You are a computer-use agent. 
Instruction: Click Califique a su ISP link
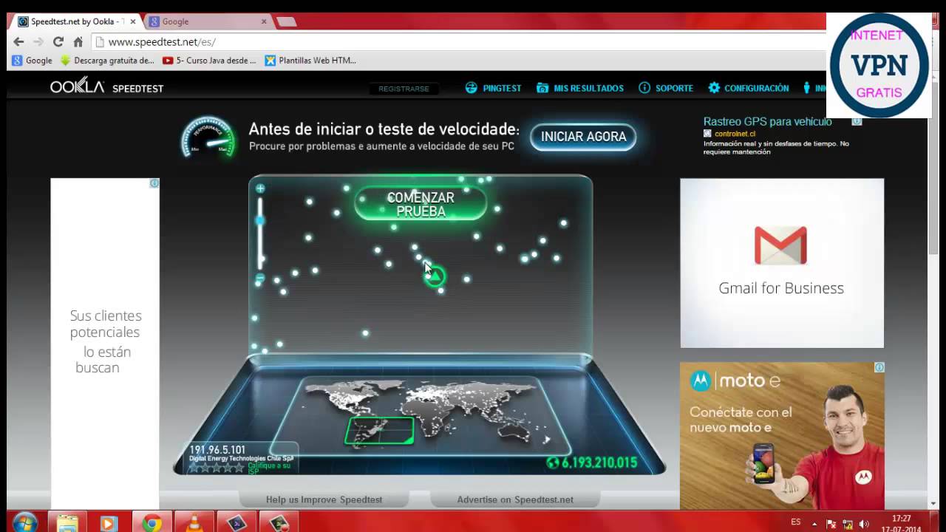(x=269, y=468)
